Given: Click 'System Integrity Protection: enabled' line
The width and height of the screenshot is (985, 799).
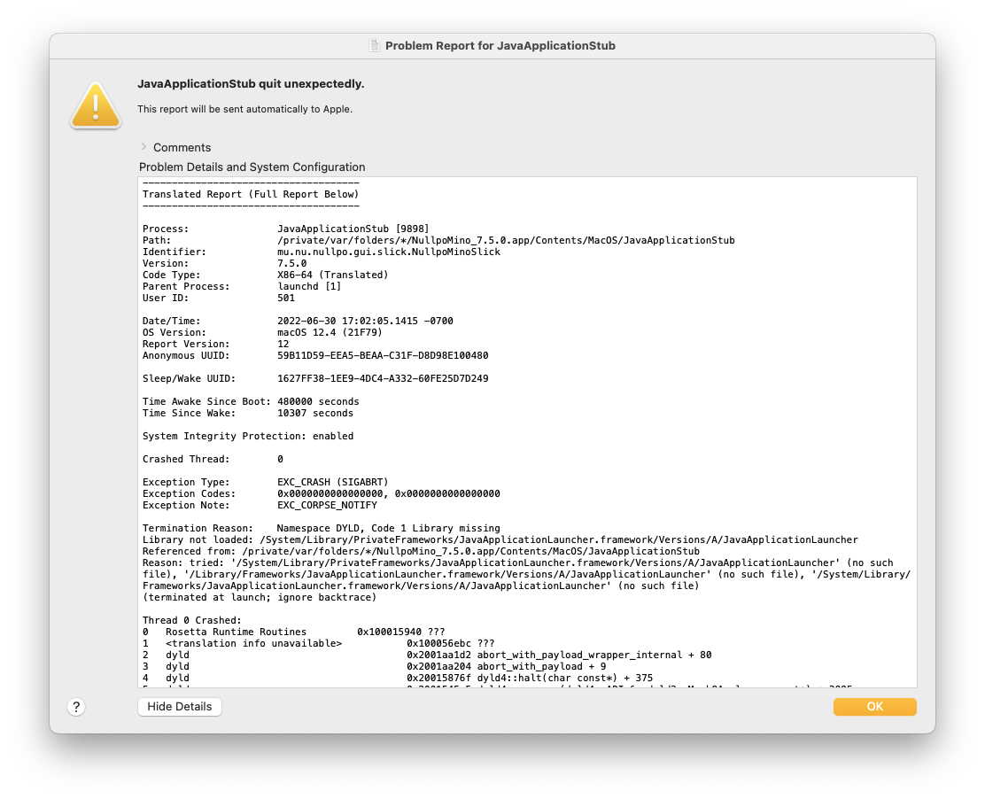Looking at the screenshot, I should 247,436.
